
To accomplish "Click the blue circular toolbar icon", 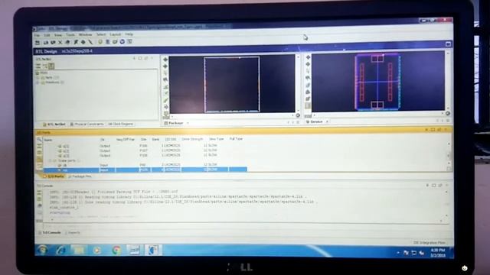I will tap(122, 41).
